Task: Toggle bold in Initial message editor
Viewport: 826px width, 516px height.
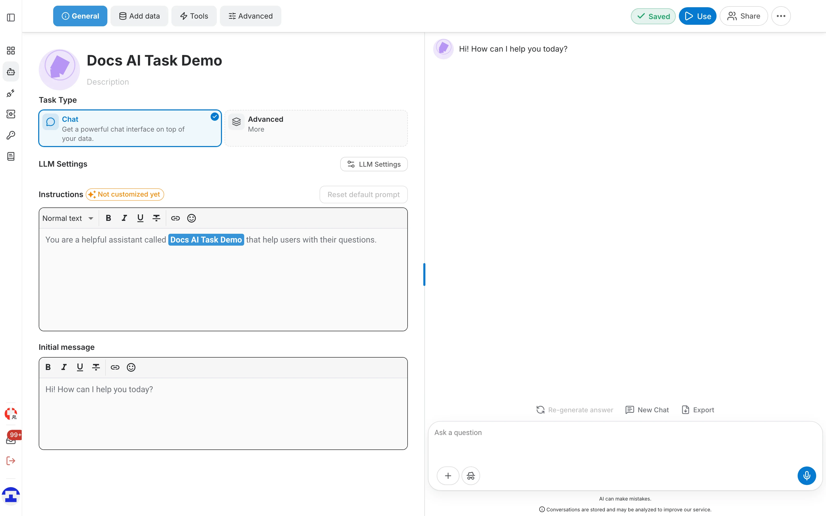Action: tap(48, 367)
